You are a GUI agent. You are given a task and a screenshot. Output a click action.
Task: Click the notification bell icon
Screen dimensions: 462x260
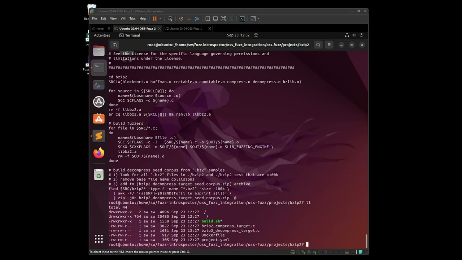point(256,35)
